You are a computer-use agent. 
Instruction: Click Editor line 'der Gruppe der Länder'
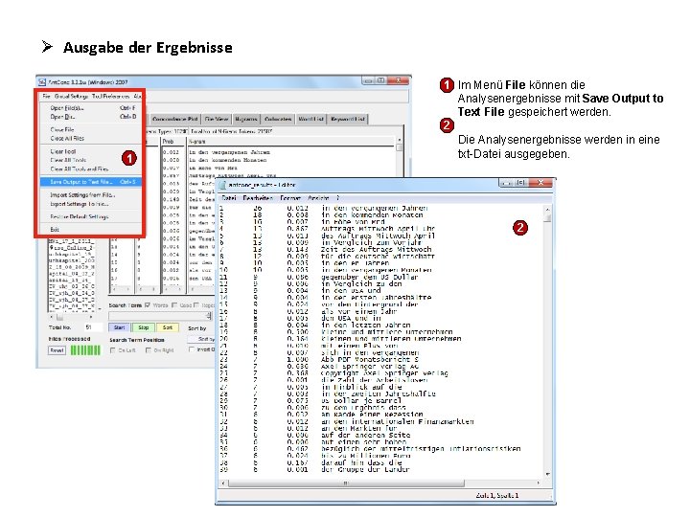[366, 469]
